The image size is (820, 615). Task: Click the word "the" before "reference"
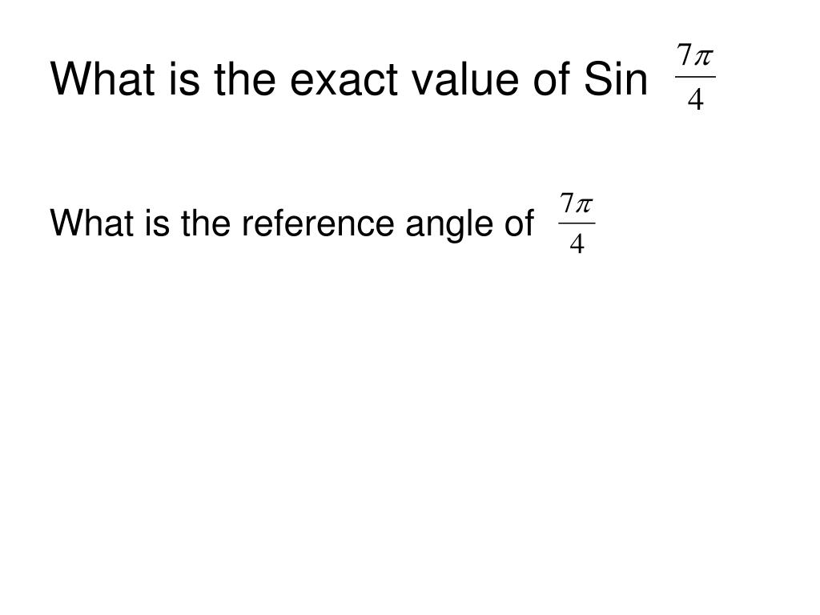pos(206,223)
